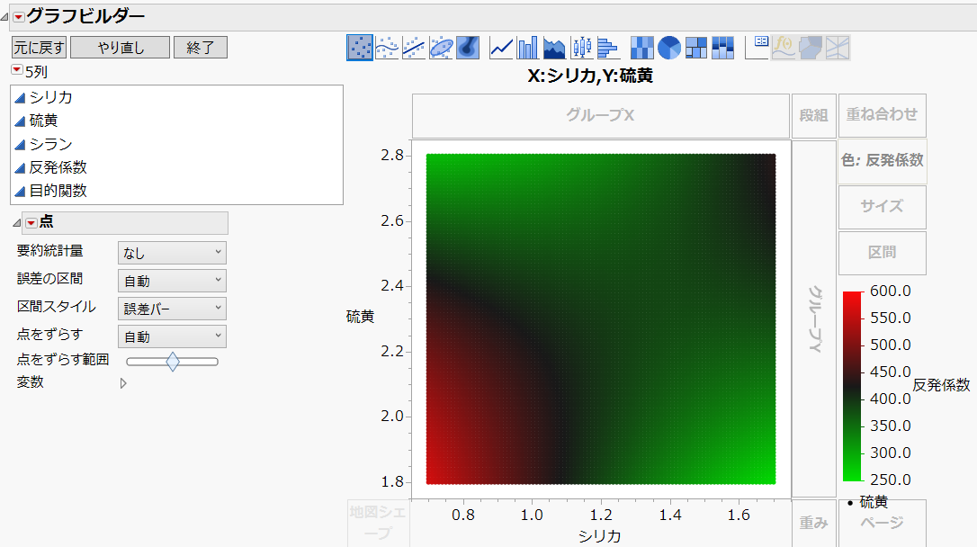The image size is (977, 547).
Task: Click the 反発係数 color gradient legend bar
Action: click(852, 386)
